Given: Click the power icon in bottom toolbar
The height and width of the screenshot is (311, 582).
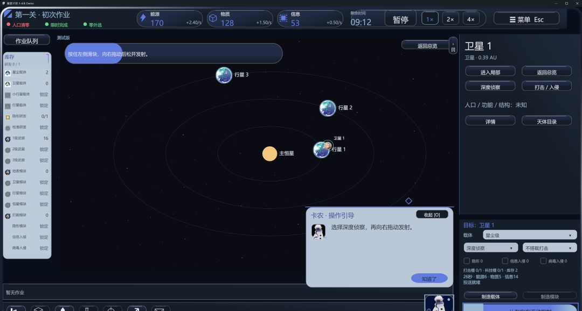Looking at the screenshot, I should pos(112,309).
